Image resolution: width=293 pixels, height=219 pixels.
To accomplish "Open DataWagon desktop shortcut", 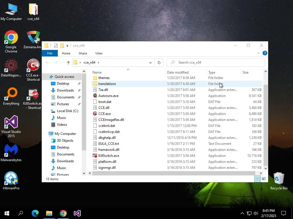I will tap(11, 68).
